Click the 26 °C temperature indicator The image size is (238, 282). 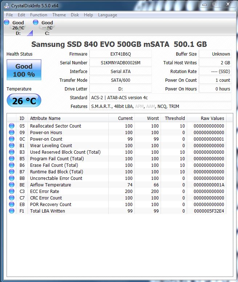24,101
